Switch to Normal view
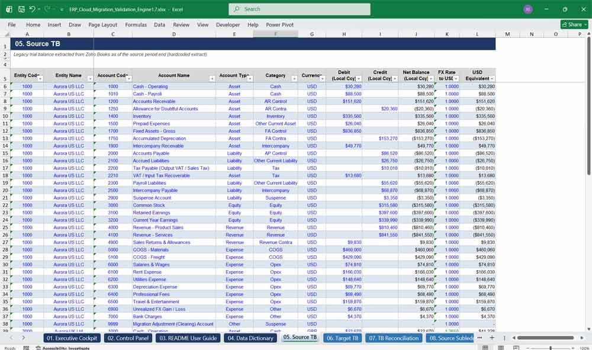 (485, 348)
